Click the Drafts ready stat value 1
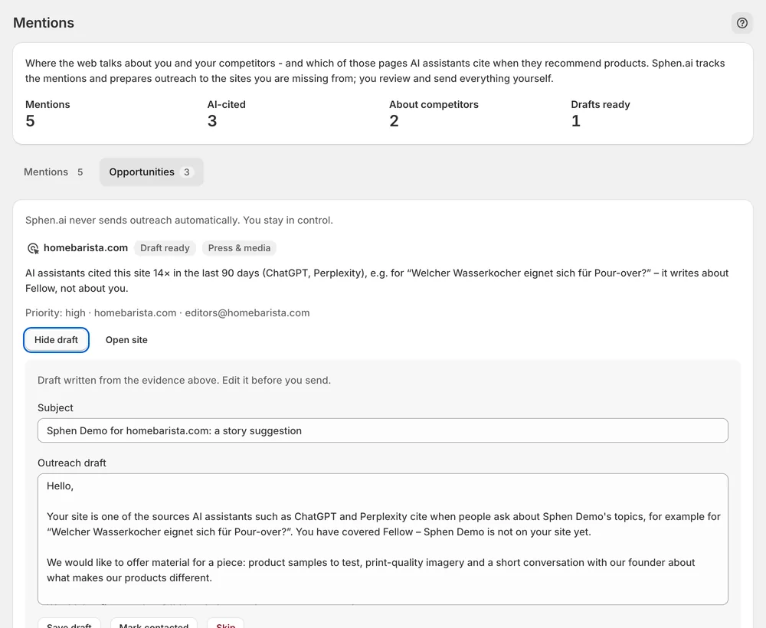The width and height of the screenshot is (766, 628). [575, 120]
